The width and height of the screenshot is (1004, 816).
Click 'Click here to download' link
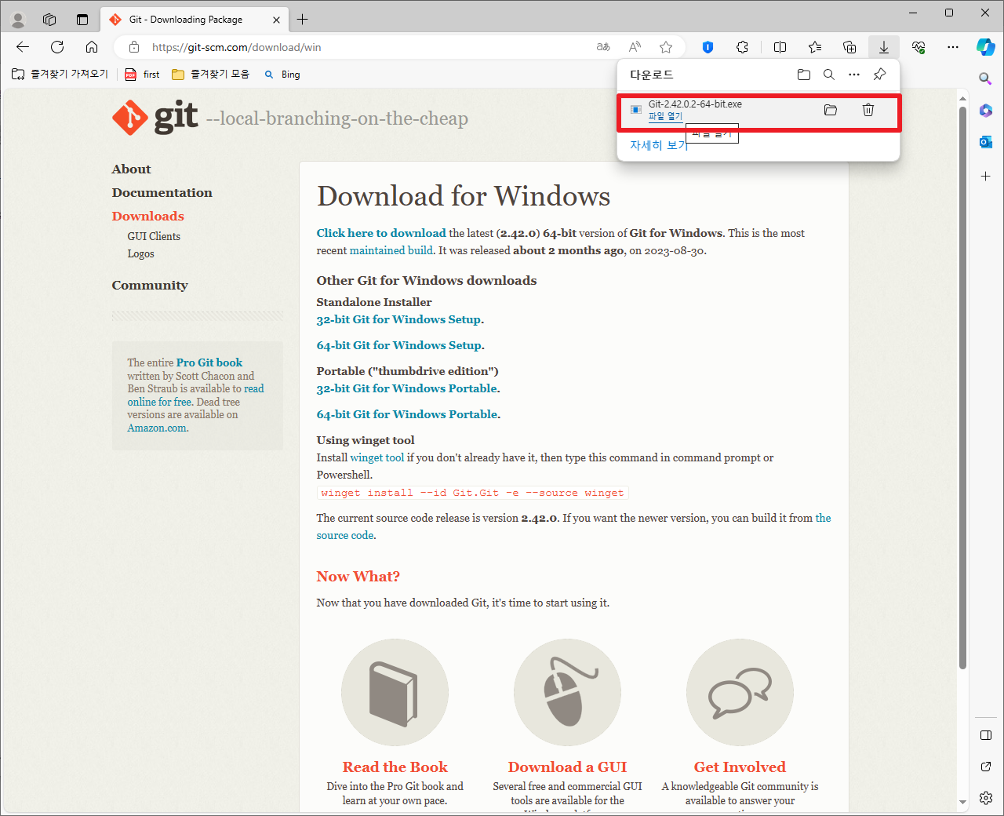pos(381,233)
